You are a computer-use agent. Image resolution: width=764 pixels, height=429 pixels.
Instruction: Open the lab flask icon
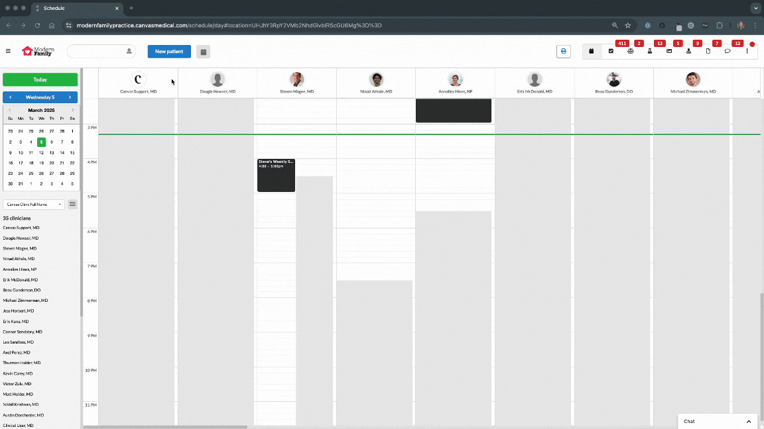(x=650, y=51)
